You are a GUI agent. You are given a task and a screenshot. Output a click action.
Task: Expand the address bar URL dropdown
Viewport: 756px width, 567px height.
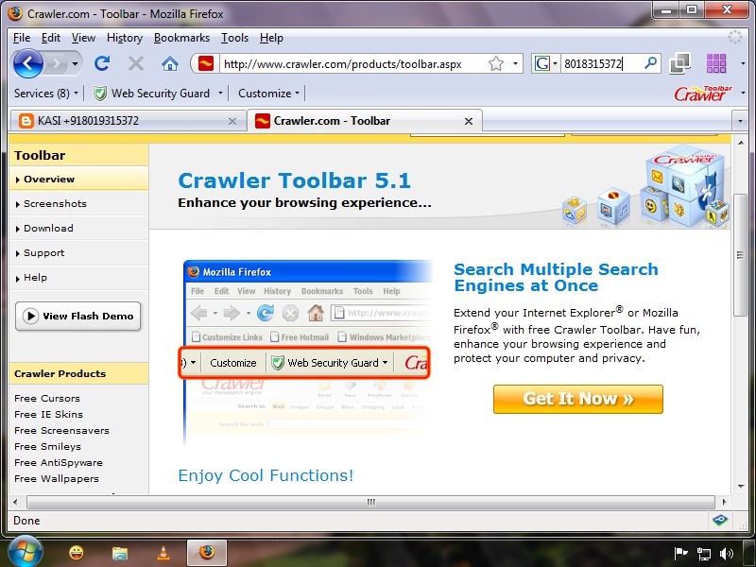pos(515,63)
